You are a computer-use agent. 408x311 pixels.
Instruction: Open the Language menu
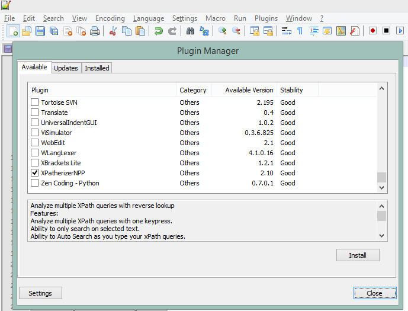[x=148, y=18]
